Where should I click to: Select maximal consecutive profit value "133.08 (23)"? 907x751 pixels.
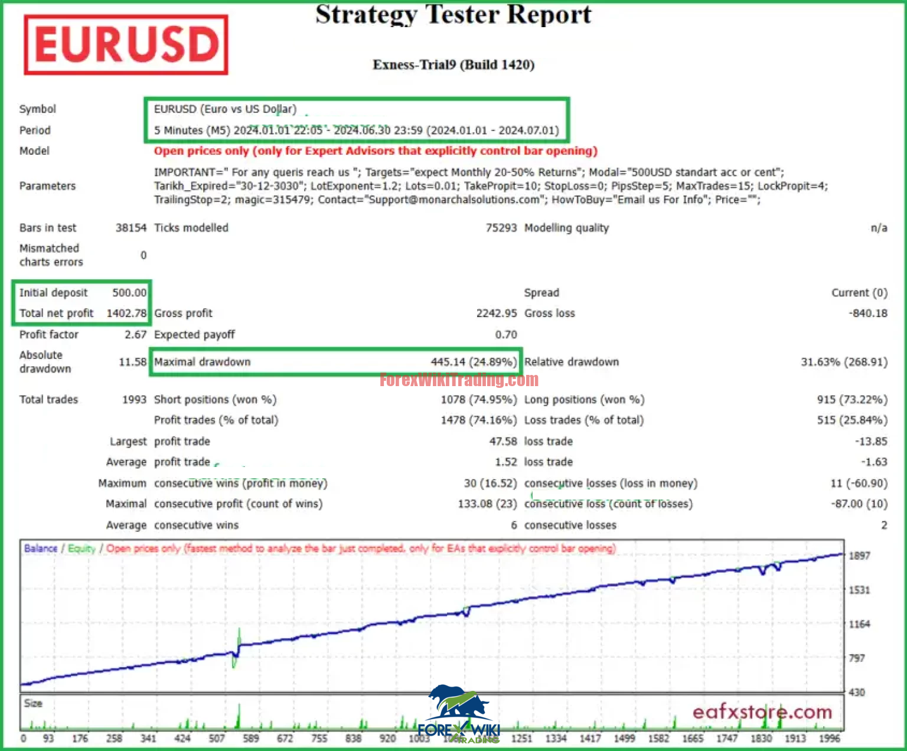(487, 504)
